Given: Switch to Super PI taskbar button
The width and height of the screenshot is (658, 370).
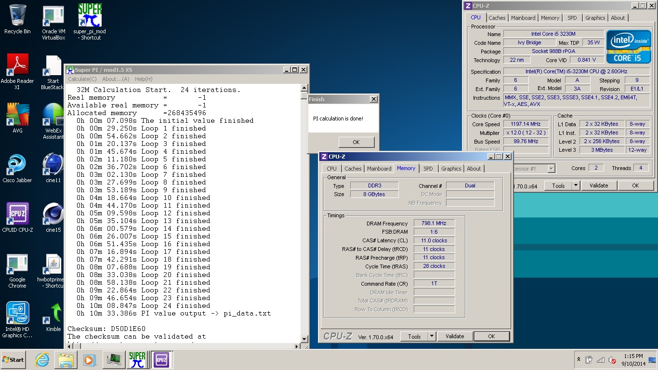Looking at the screenshot, I should 137,360.
